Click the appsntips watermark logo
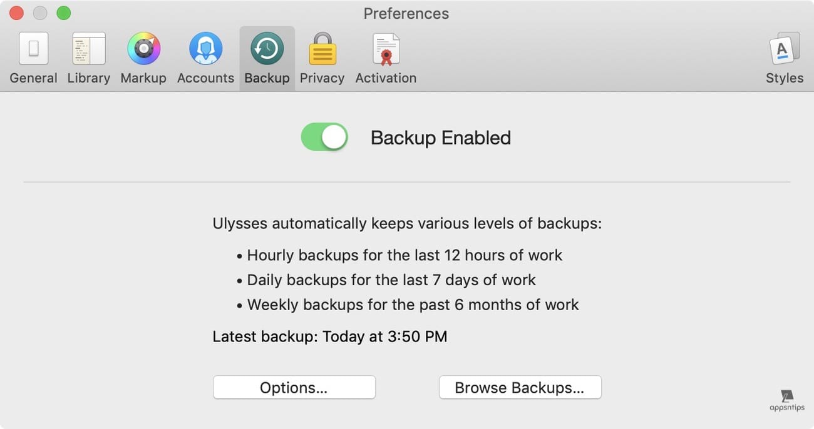Viewport: 814px width, 429px height. pos(786,400)
